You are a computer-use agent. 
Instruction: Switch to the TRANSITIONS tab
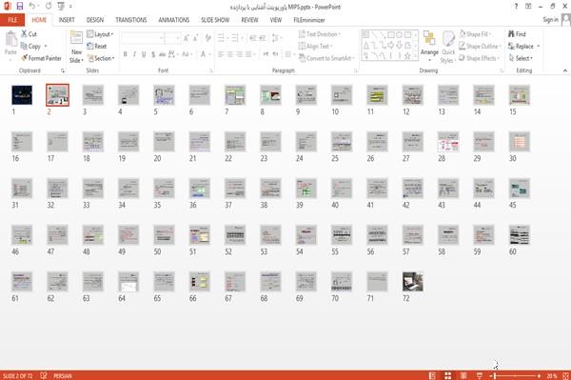tap(131, 20)
